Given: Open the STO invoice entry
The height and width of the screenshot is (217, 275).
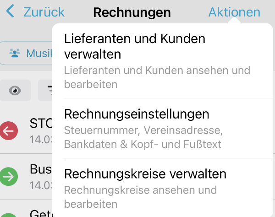Looking at the screenshot, I should tap(26, 130).
